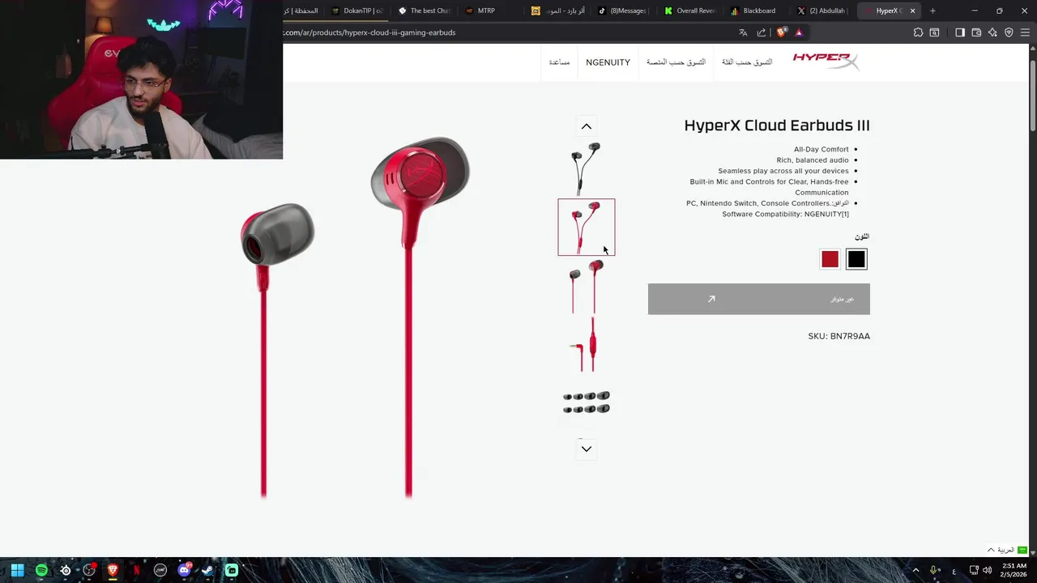Viewport: 1037px width, 583px height.
Task: Click the All-Day Comfort bullet text
Action: tap(821, 149)
